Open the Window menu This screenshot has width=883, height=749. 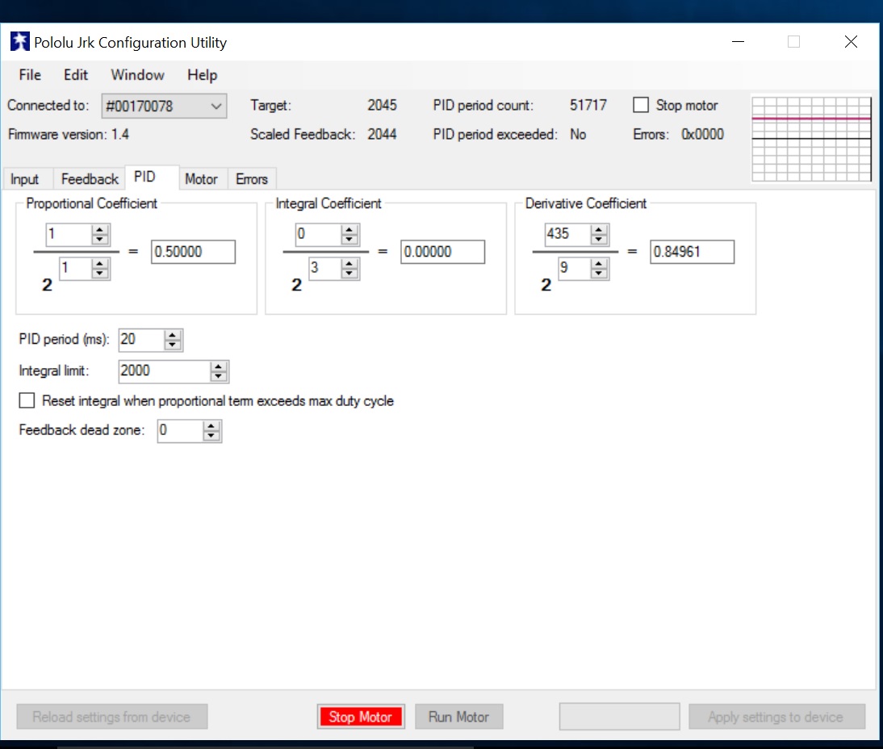(x=137, y=75)
